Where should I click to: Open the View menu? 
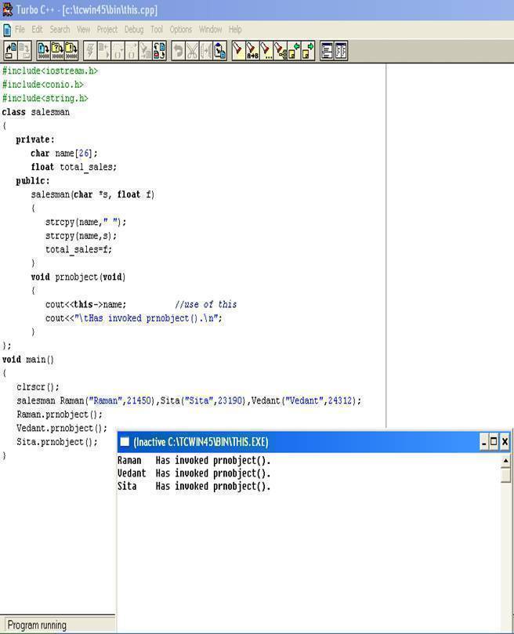[x=84, y=30]
